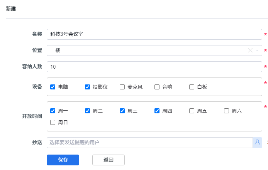The height and width of the screenshot is (170, 268).
Task: Click the 保存 button
Action: [x=63, y=160]
